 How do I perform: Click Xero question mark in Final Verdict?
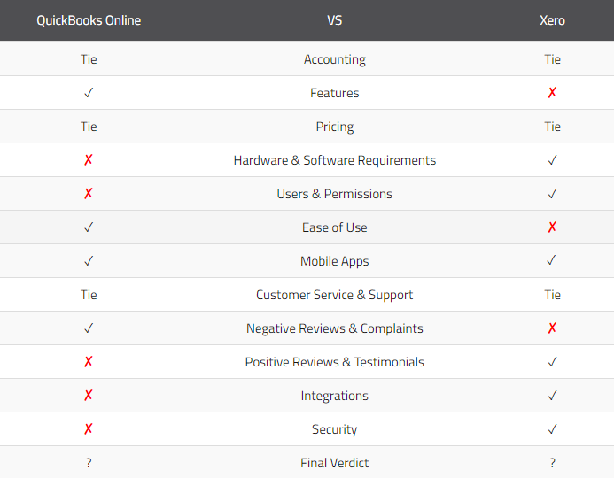(x=552, y=463)
